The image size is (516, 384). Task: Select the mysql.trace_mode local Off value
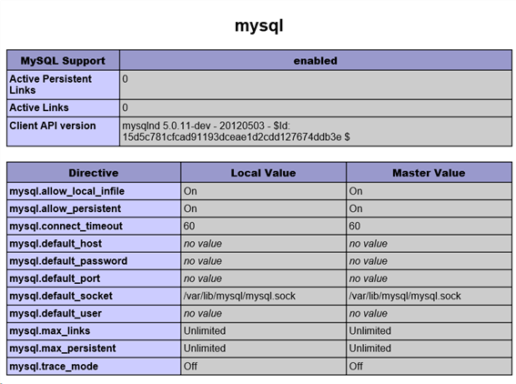click(x=190, y=366)
